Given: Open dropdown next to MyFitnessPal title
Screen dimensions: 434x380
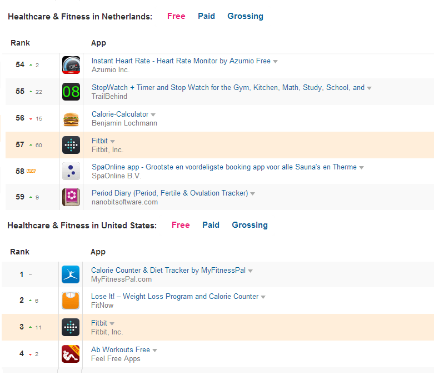Looking at the screenshot, I should click(x=251, y=271).
